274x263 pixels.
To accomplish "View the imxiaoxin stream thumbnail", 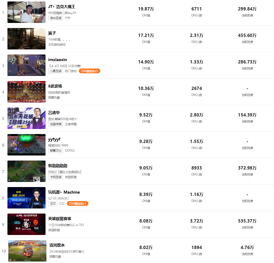I will 26,65.
